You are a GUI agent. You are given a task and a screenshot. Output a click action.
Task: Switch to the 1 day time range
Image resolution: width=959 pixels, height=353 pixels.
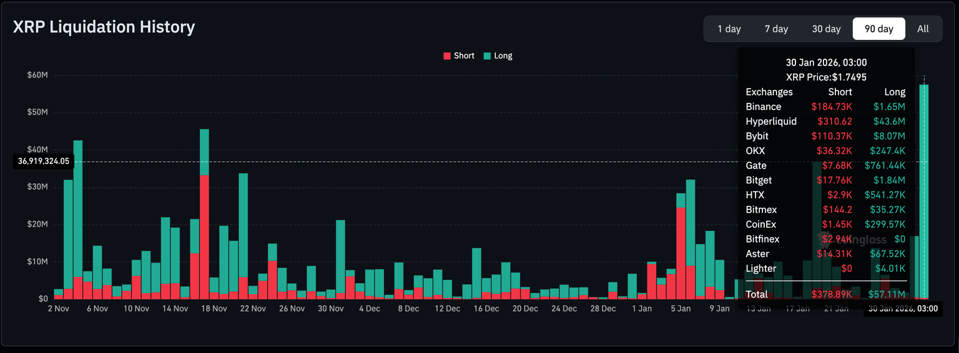pos(729,29)
